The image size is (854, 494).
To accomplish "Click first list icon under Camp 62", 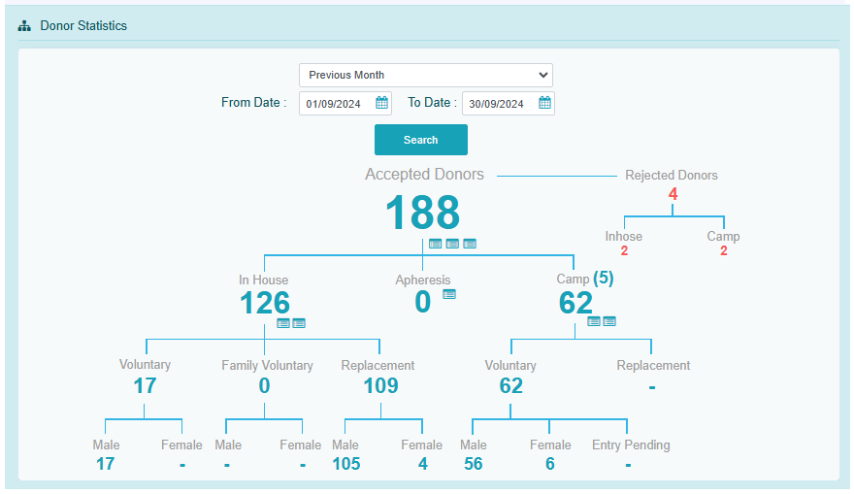I will pyautogui.click(x=594, y=321).
